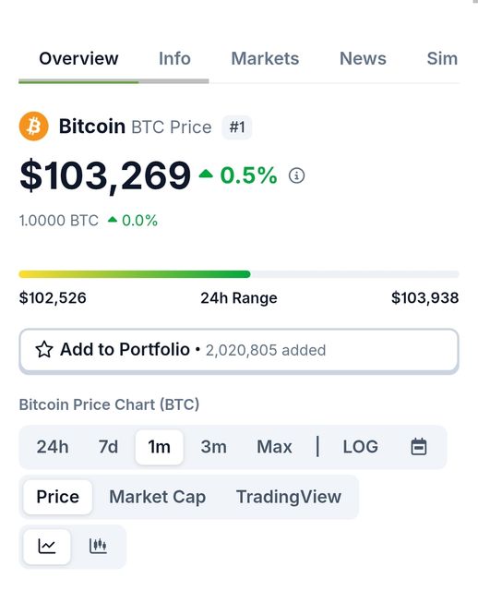This screenshot has height=591, width=478.
Task: Select the 7d chart range
Action: pos(108,447)
